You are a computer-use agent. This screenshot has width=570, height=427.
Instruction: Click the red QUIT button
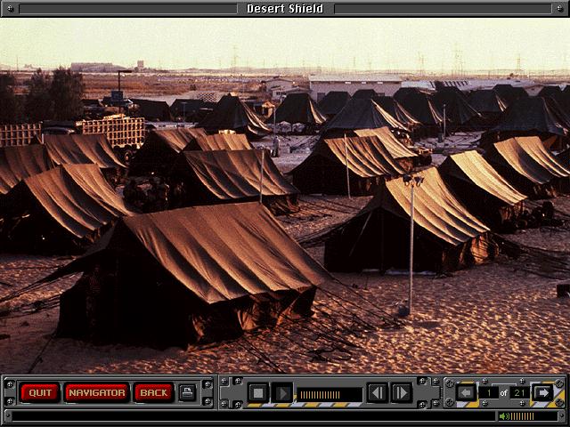tap(40, 392)
